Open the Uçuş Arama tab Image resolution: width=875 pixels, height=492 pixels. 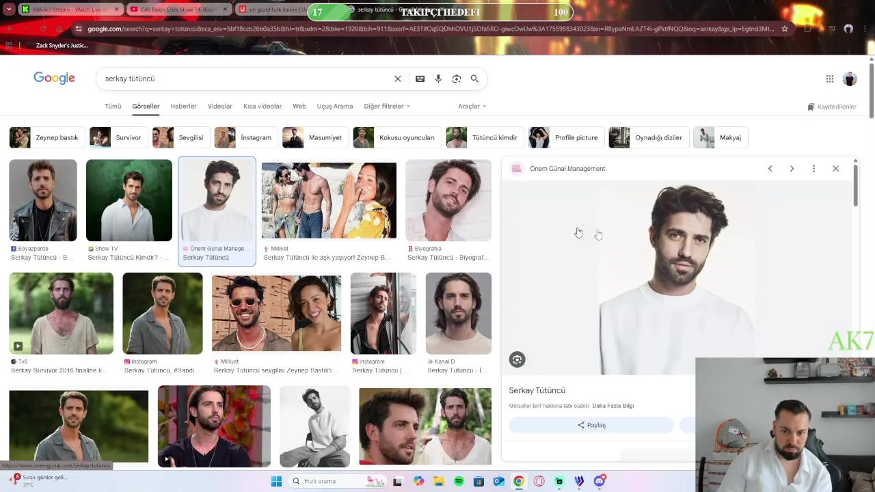click(x=335, y=106)
